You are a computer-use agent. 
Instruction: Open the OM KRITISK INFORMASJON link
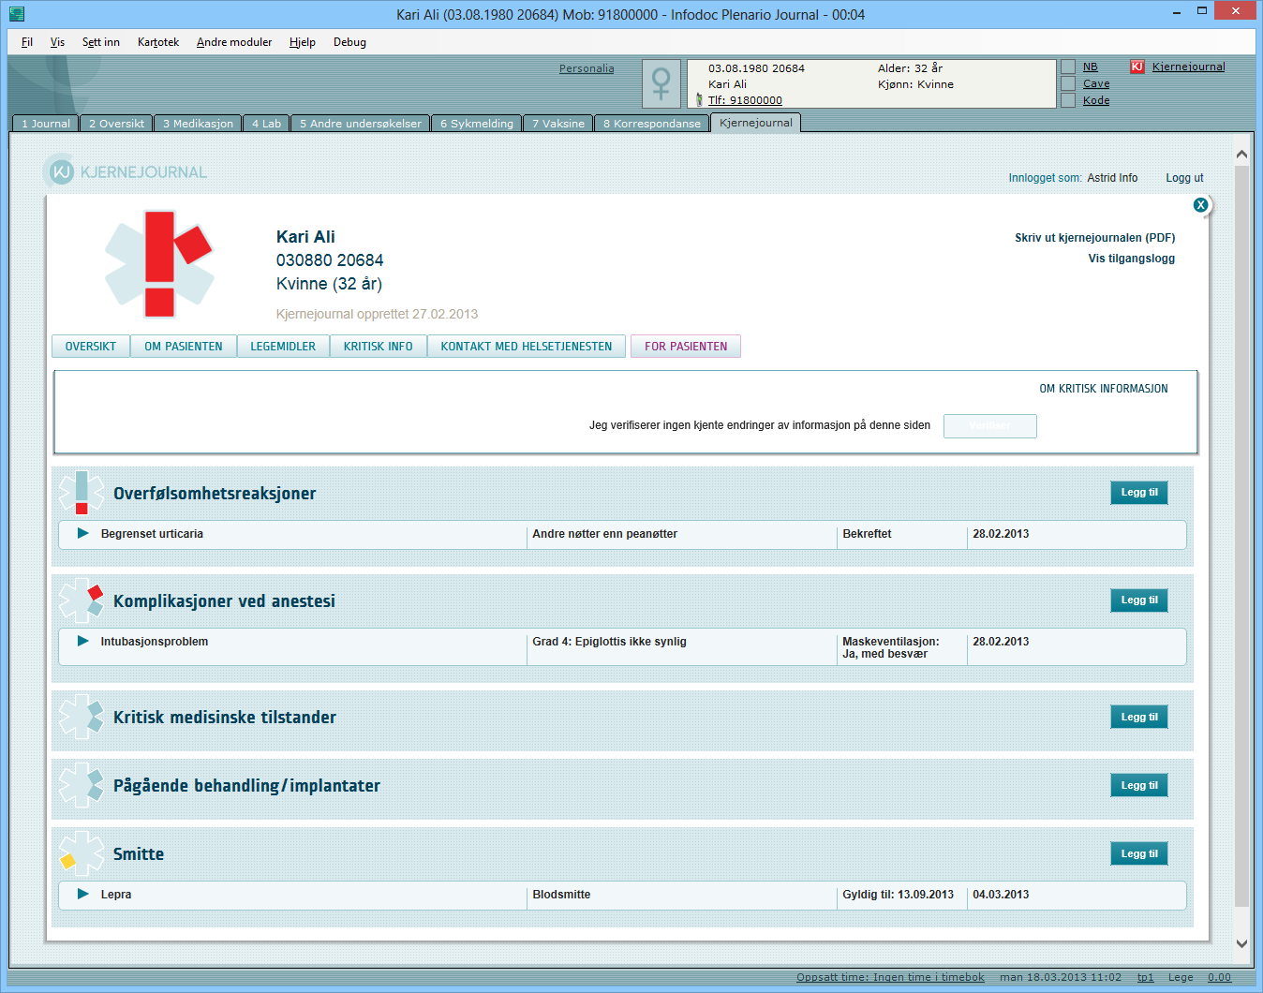click(x=1104, y=389)
